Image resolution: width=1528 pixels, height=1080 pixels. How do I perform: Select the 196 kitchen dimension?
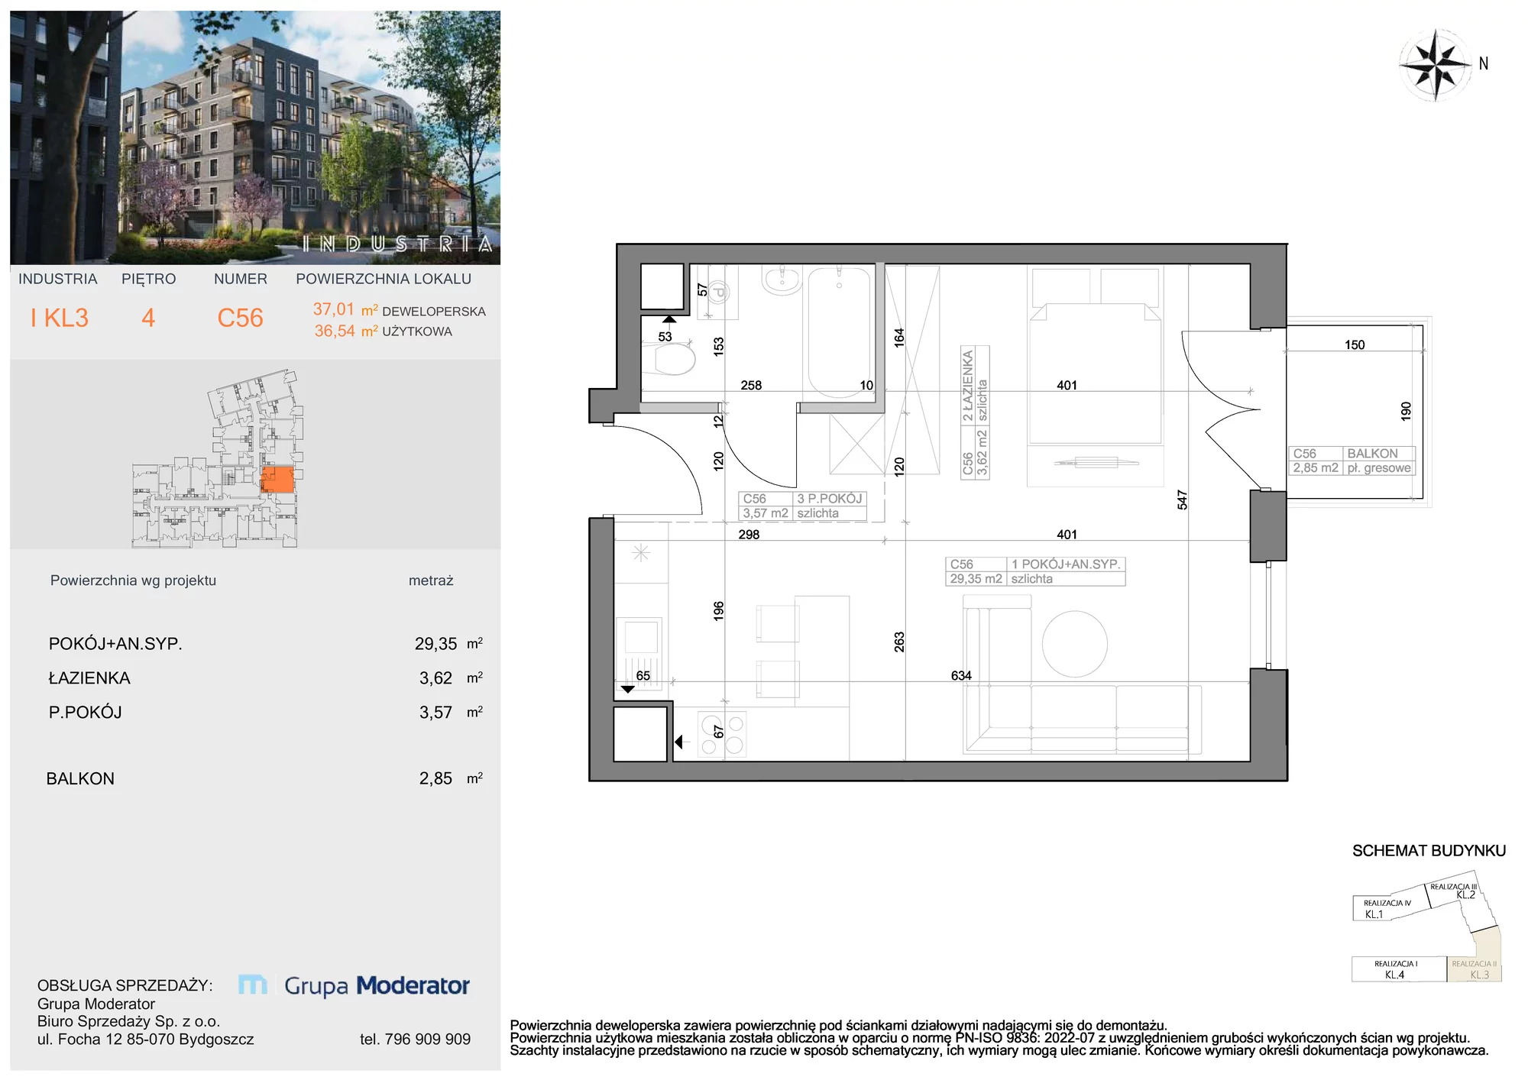pos(718,611)
